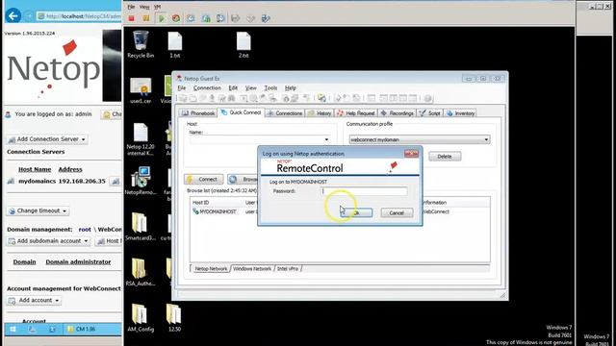Select the 2.txt file on desktop
Image resolution: width=616 pixels, height=346 pixels.
244,44
